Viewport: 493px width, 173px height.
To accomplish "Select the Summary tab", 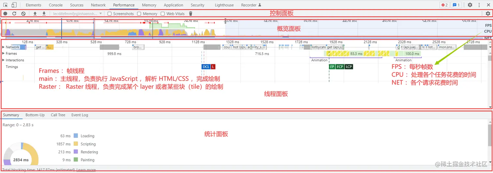I will pos(11,115).
